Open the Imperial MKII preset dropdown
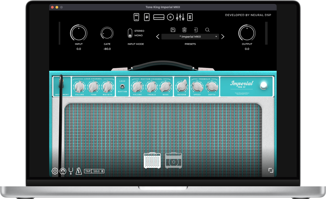Image resolution: width=326 pixels, height=199 pixels. [190, 37]
